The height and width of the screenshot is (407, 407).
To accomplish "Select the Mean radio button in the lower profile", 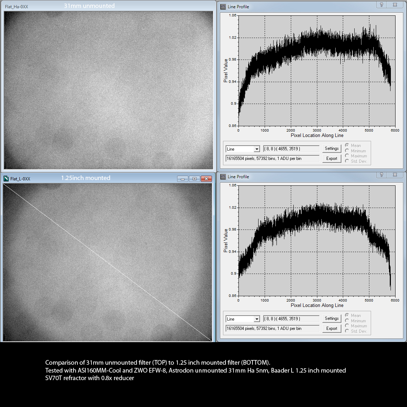I will [x=347, y=315].
